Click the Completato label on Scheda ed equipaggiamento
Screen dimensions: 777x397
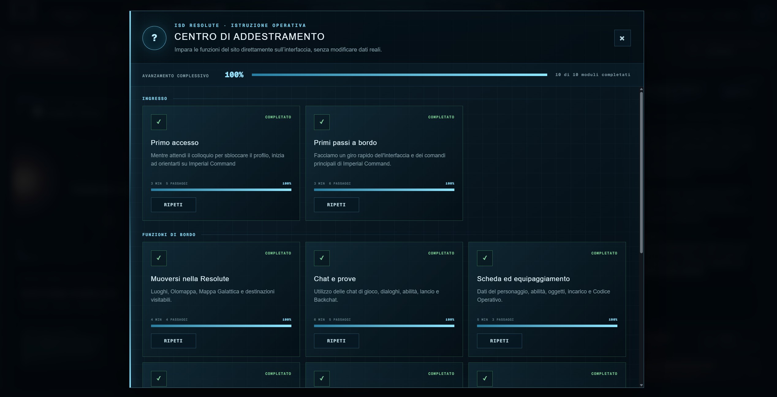(x=604, y=253)
